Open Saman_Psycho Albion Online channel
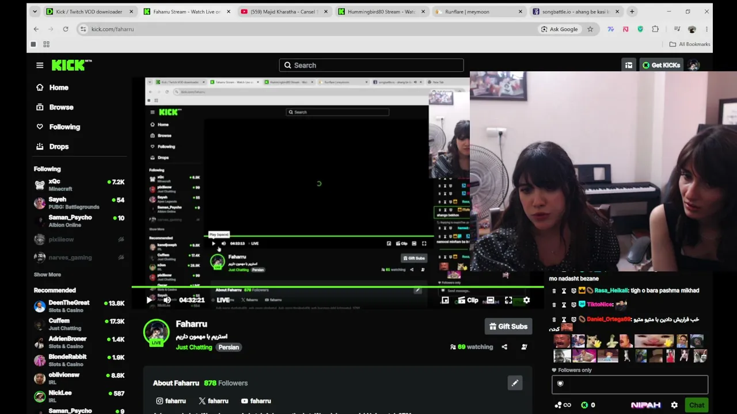Screen dimensions: 737x414 (79, 221)
